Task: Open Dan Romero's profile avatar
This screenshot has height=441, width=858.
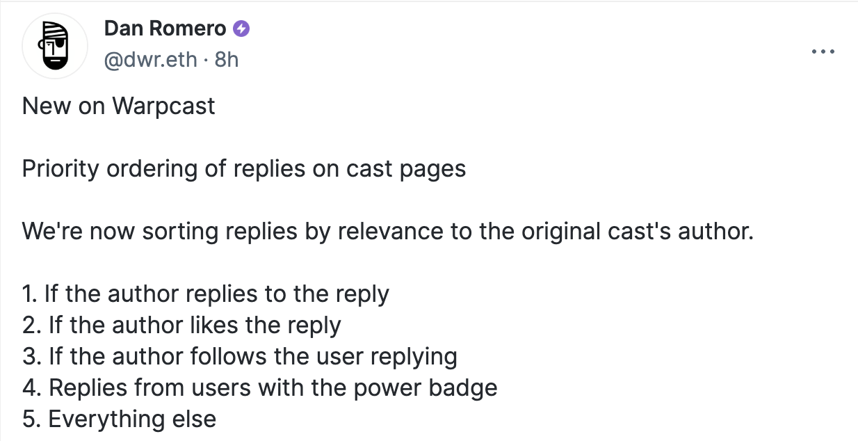Action: click(x=55, y=45)
